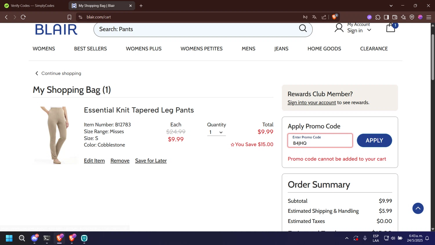The image size is (435, 245).
Task: Open the Windows Start menu
Action: [x=9, y=238]
